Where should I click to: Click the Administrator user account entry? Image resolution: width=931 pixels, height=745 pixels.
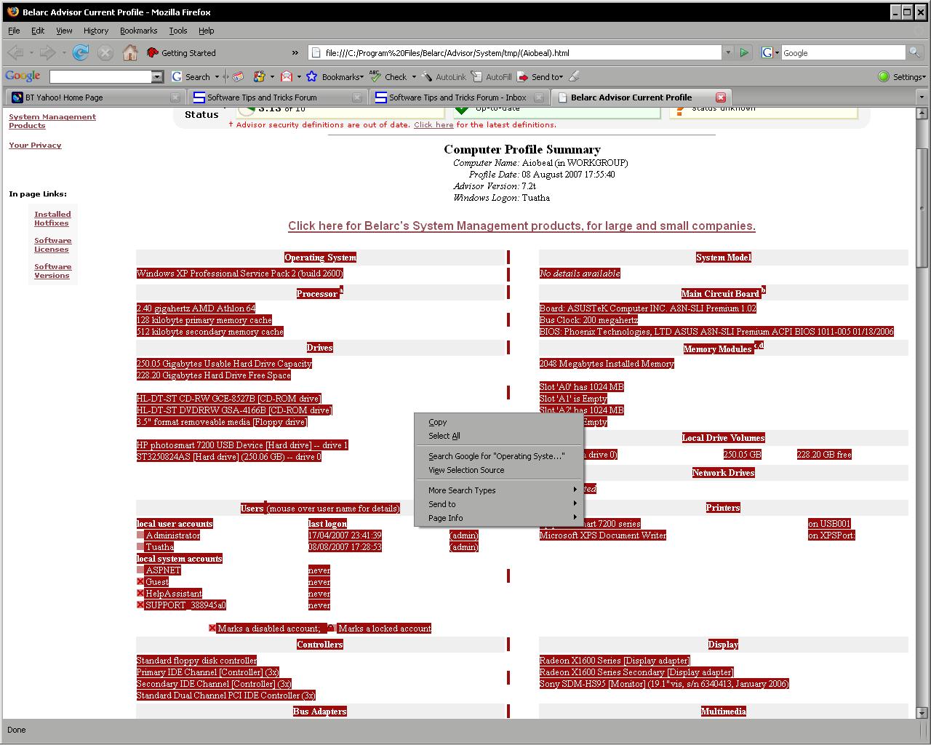point(173,535)
